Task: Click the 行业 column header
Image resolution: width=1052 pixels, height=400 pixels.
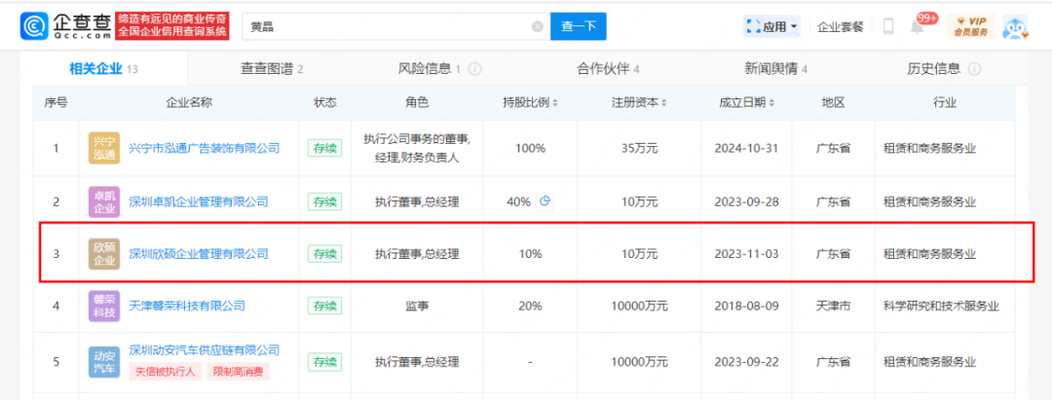Action: coord(944,103)
